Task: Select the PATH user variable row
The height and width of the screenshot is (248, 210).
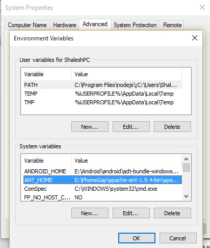Action: (x=102, y=85)
